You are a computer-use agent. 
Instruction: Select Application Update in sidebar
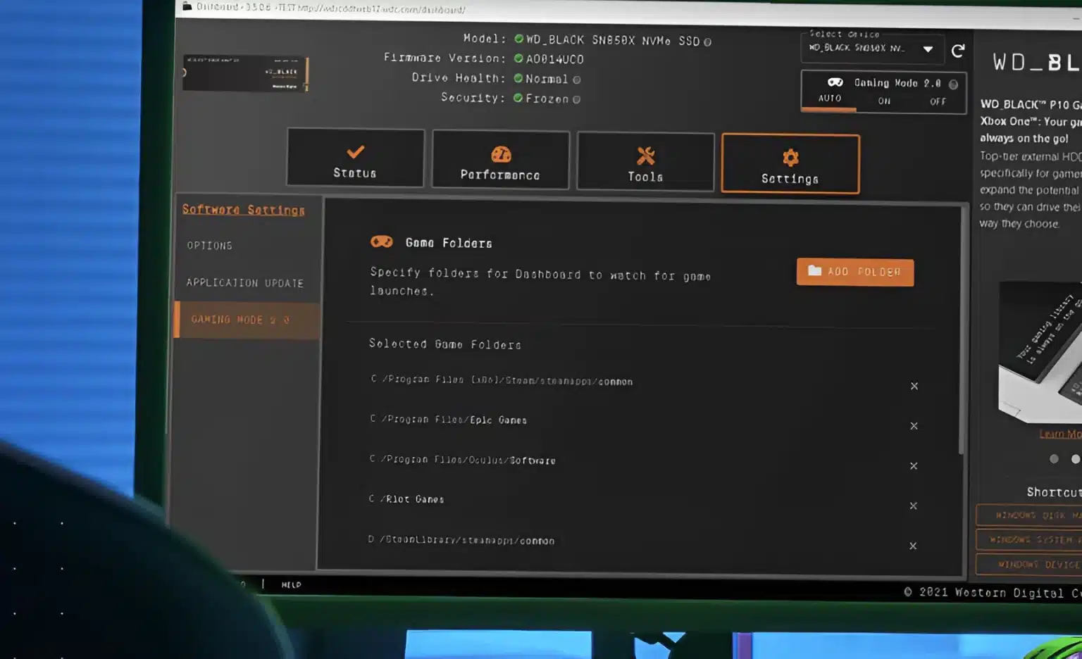tap(245, 283)
